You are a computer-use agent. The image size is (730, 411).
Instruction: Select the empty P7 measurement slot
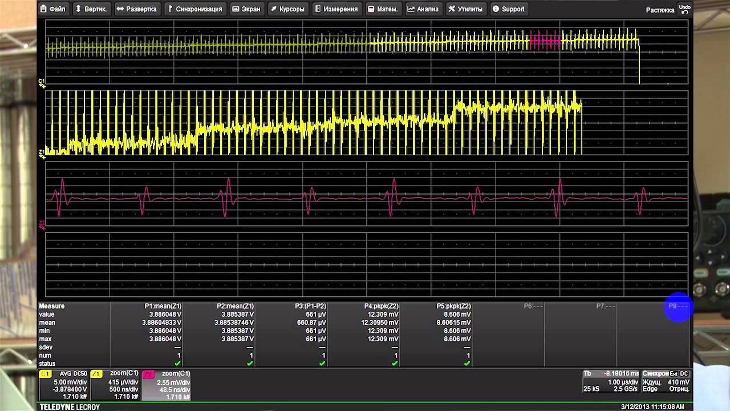(x=605, y=307)
